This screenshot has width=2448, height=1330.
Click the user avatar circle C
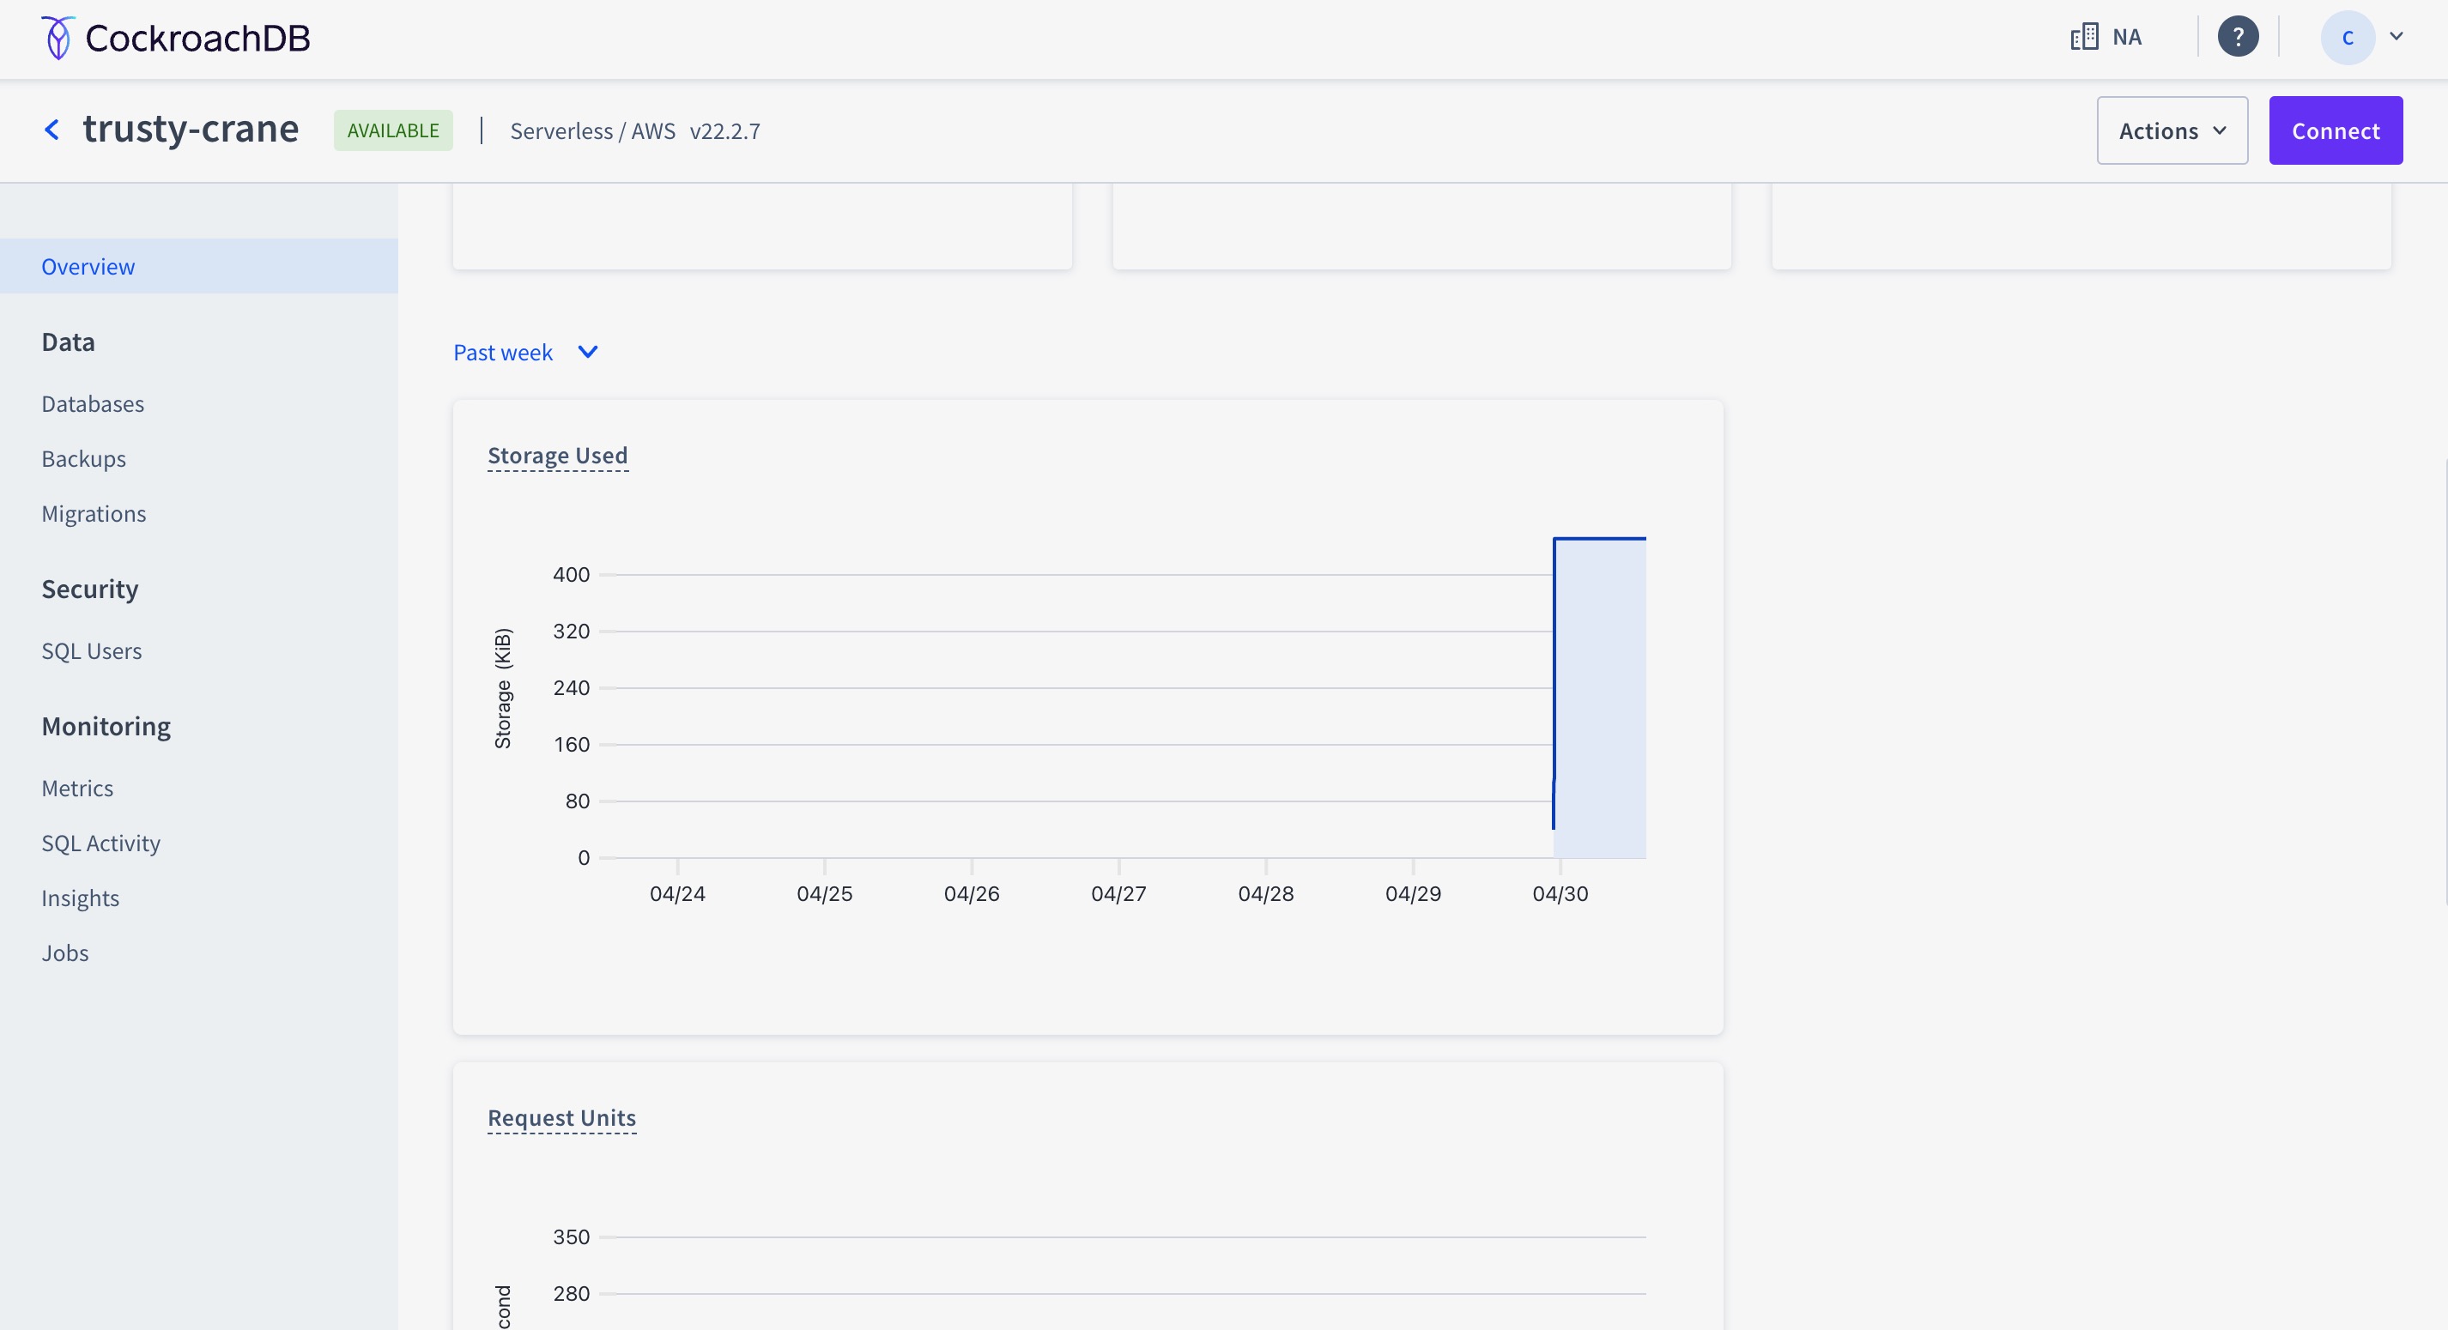2347,37
